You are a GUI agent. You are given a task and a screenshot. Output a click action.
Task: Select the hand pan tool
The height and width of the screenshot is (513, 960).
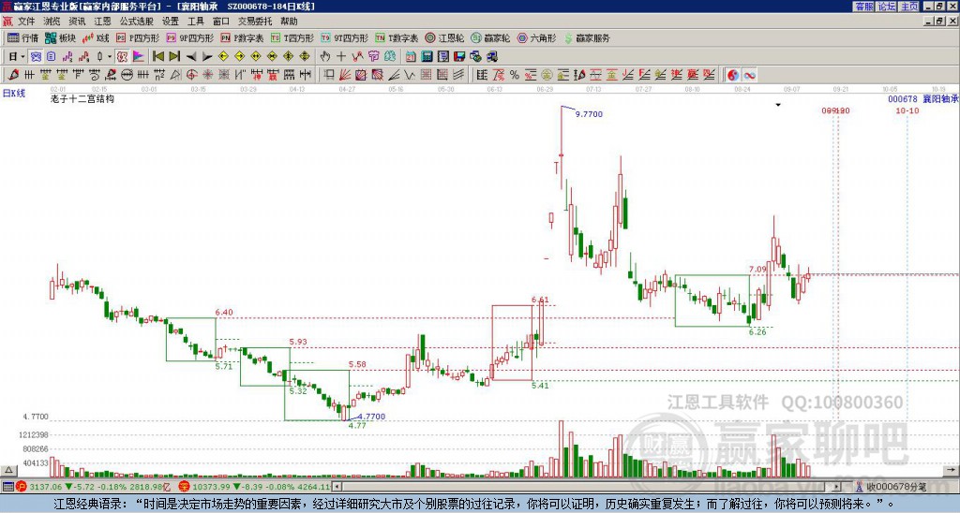point(324,57)
